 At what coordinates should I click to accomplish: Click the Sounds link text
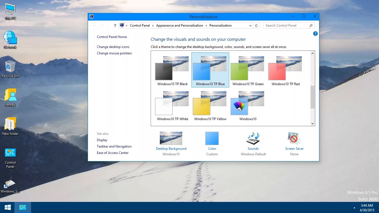[253, 149]
